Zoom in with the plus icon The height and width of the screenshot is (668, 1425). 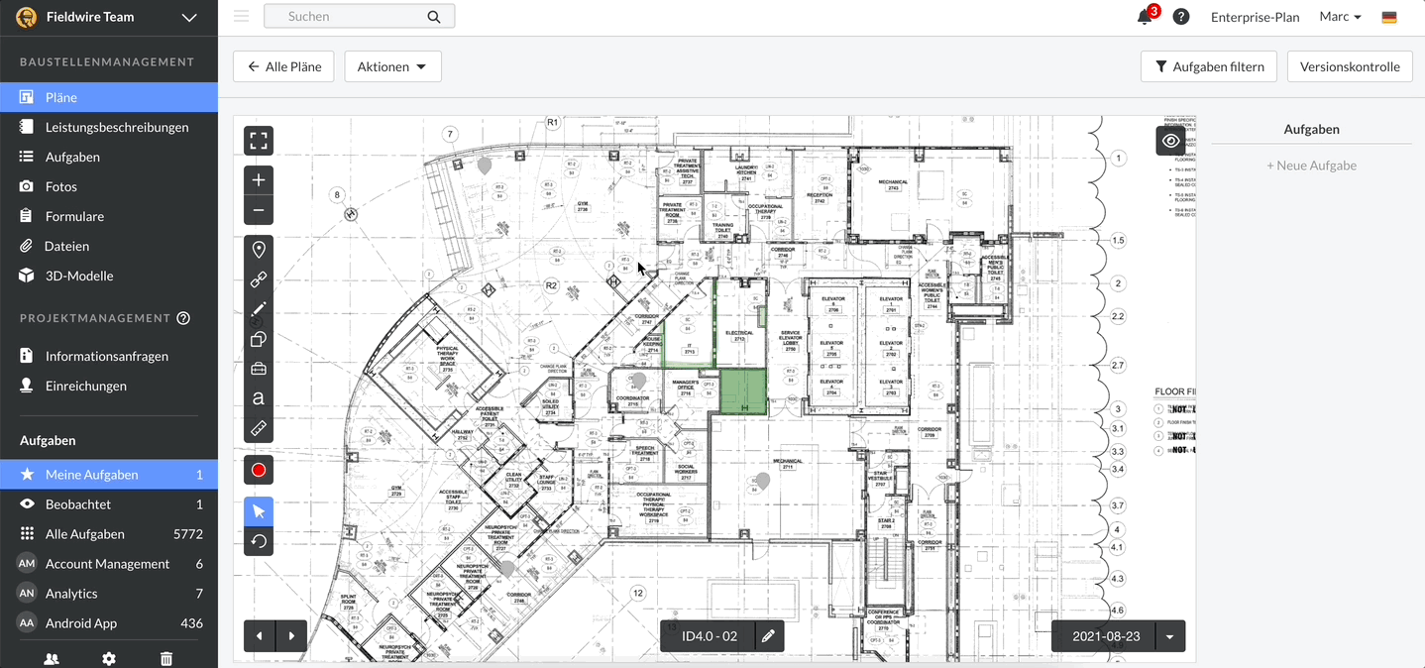click(259, 180)
